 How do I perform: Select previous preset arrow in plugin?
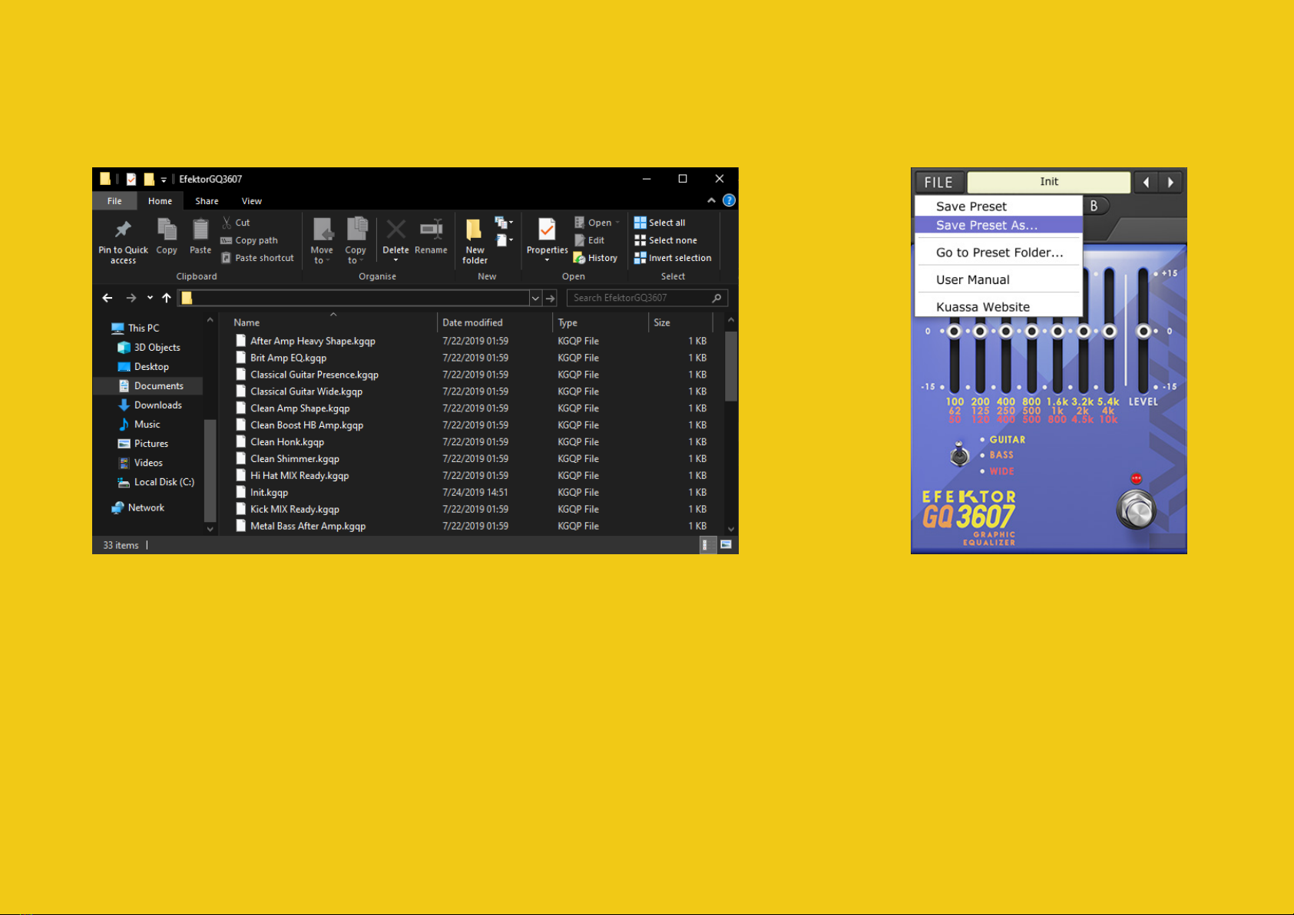pos(1146,183)
